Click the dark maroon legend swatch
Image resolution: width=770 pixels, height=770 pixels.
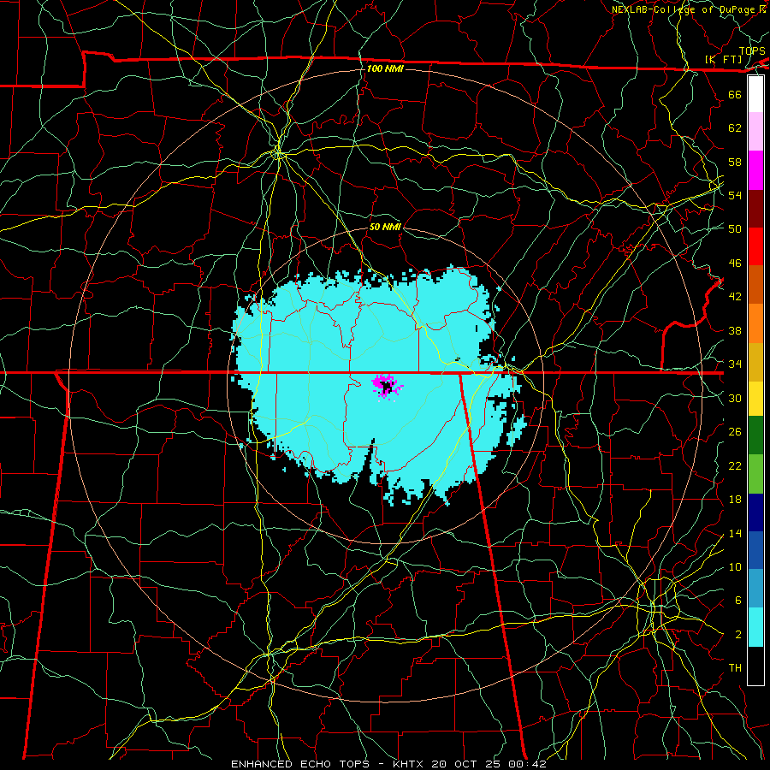(x=755, y=209)
